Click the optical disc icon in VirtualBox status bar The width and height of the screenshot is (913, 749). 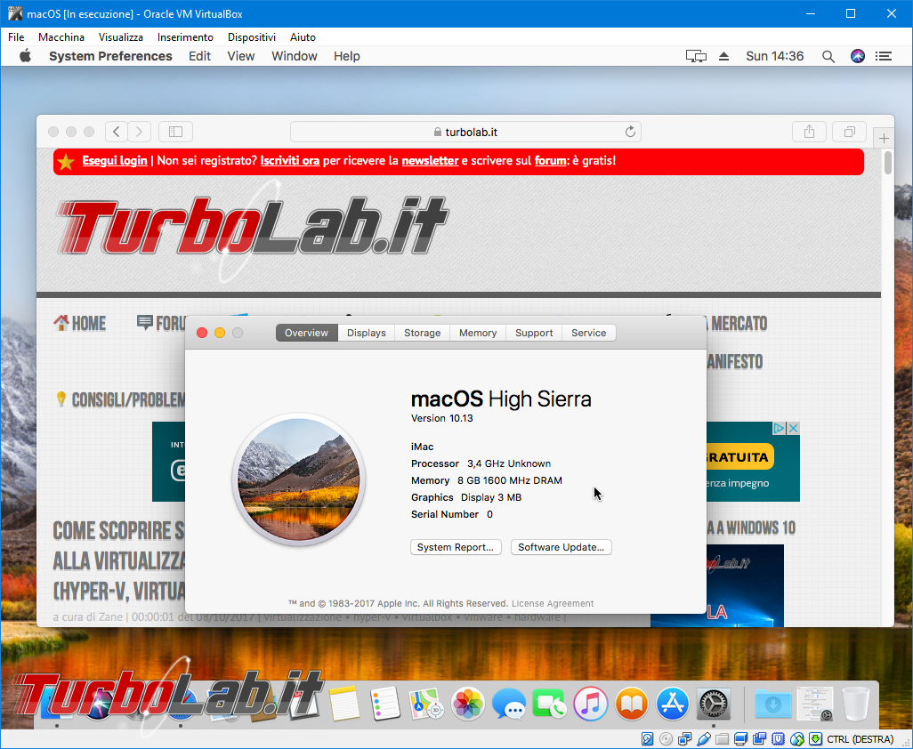[666, 739]
